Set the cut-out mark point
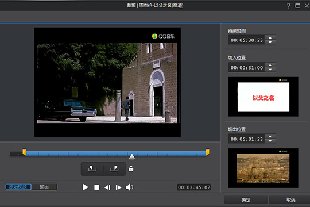 point(114,169)
